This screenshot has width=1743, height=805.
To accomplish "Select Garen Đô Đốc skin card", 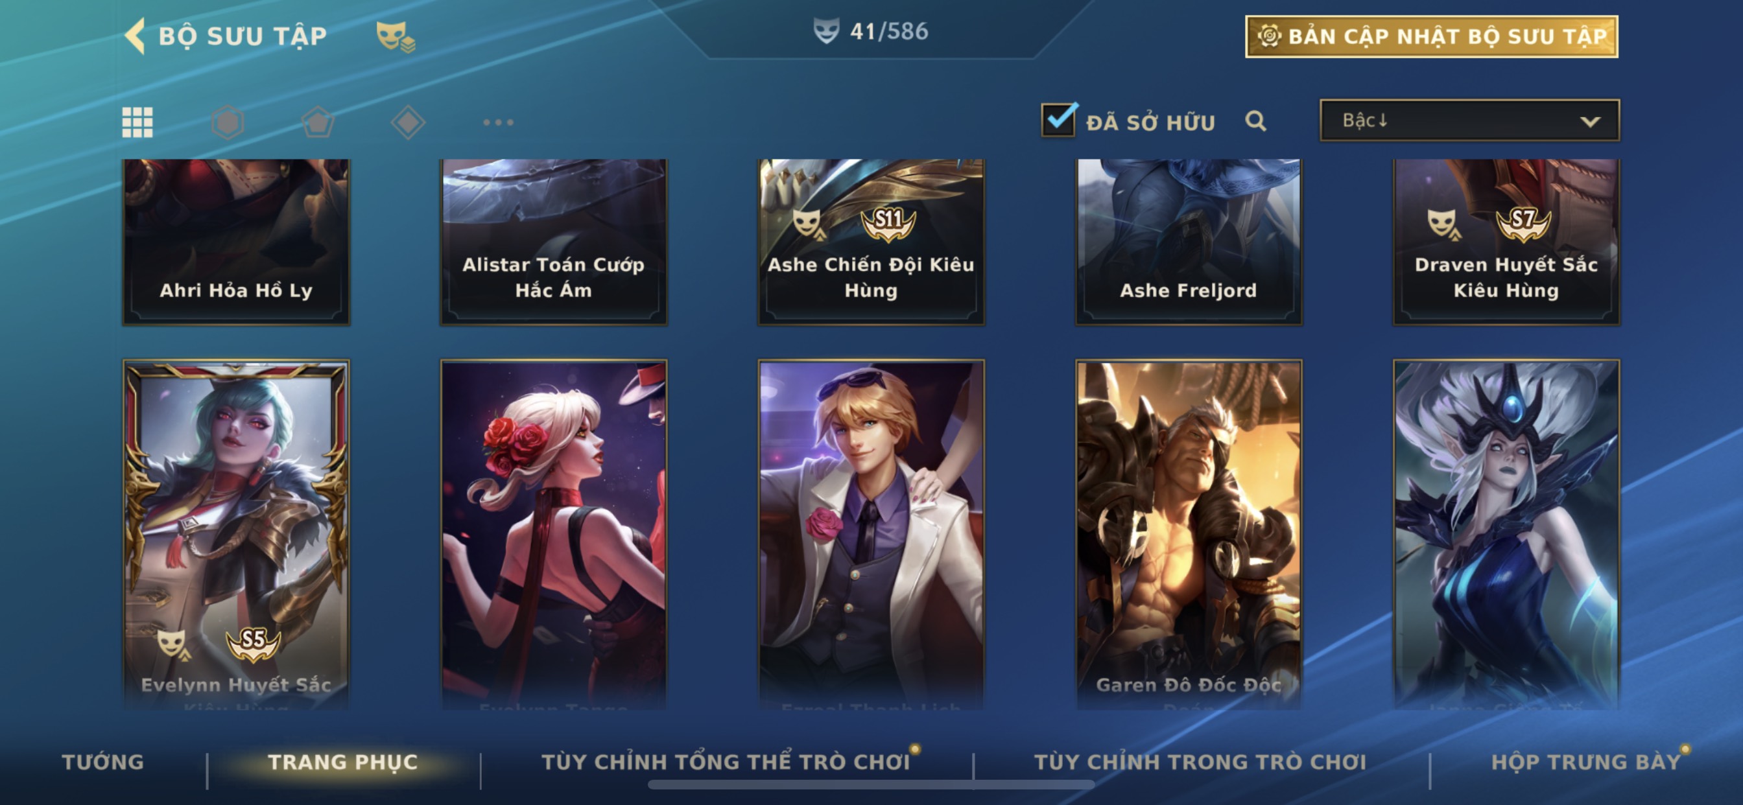I will (x=1188, y=535).
